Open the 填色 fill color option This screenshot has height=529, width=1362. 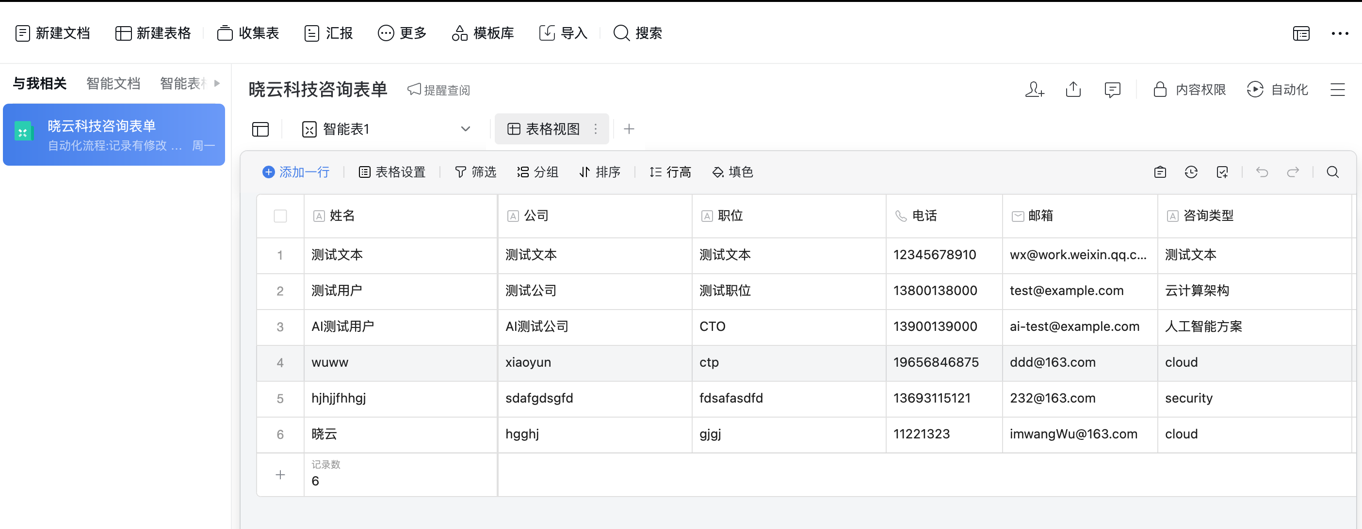732,172
